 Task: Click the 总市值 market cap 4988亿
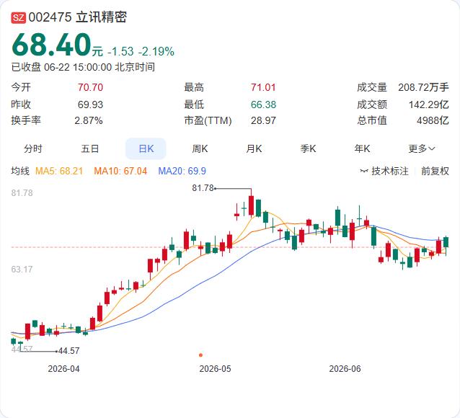coord(433,120)
